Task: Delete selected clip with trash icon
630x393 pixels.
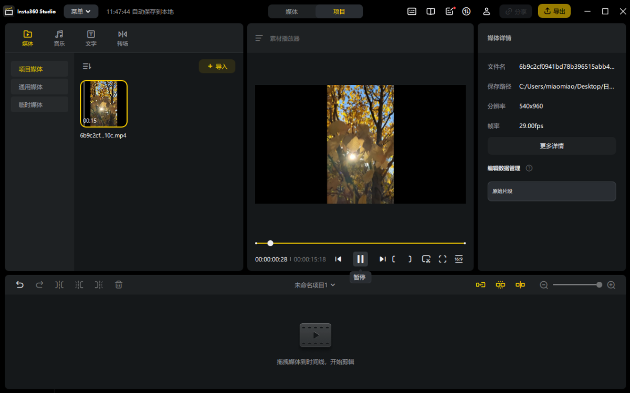Action: point(119,285)
